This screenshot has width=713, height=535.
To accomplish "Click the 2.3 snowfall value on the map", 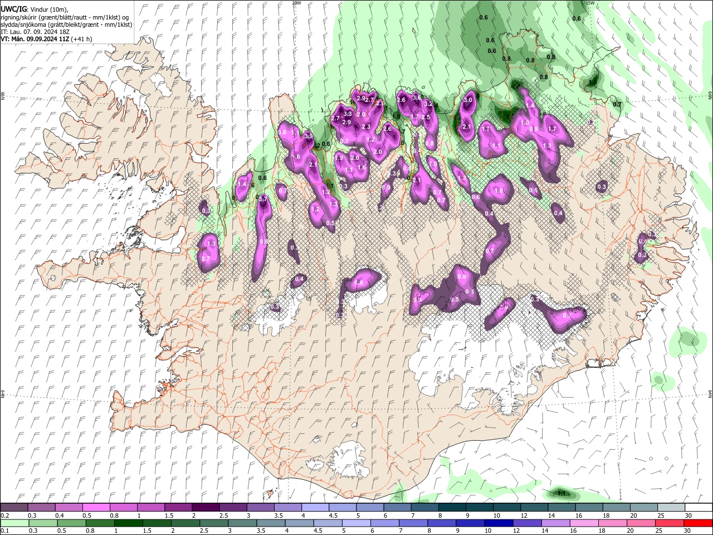I will click(366, 127).
